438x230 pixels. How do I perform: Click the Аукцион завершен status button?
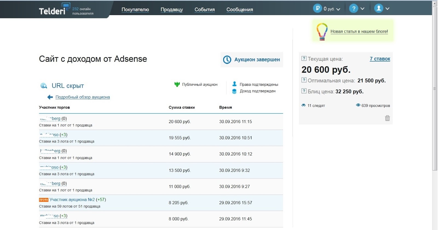pos(252,59)
